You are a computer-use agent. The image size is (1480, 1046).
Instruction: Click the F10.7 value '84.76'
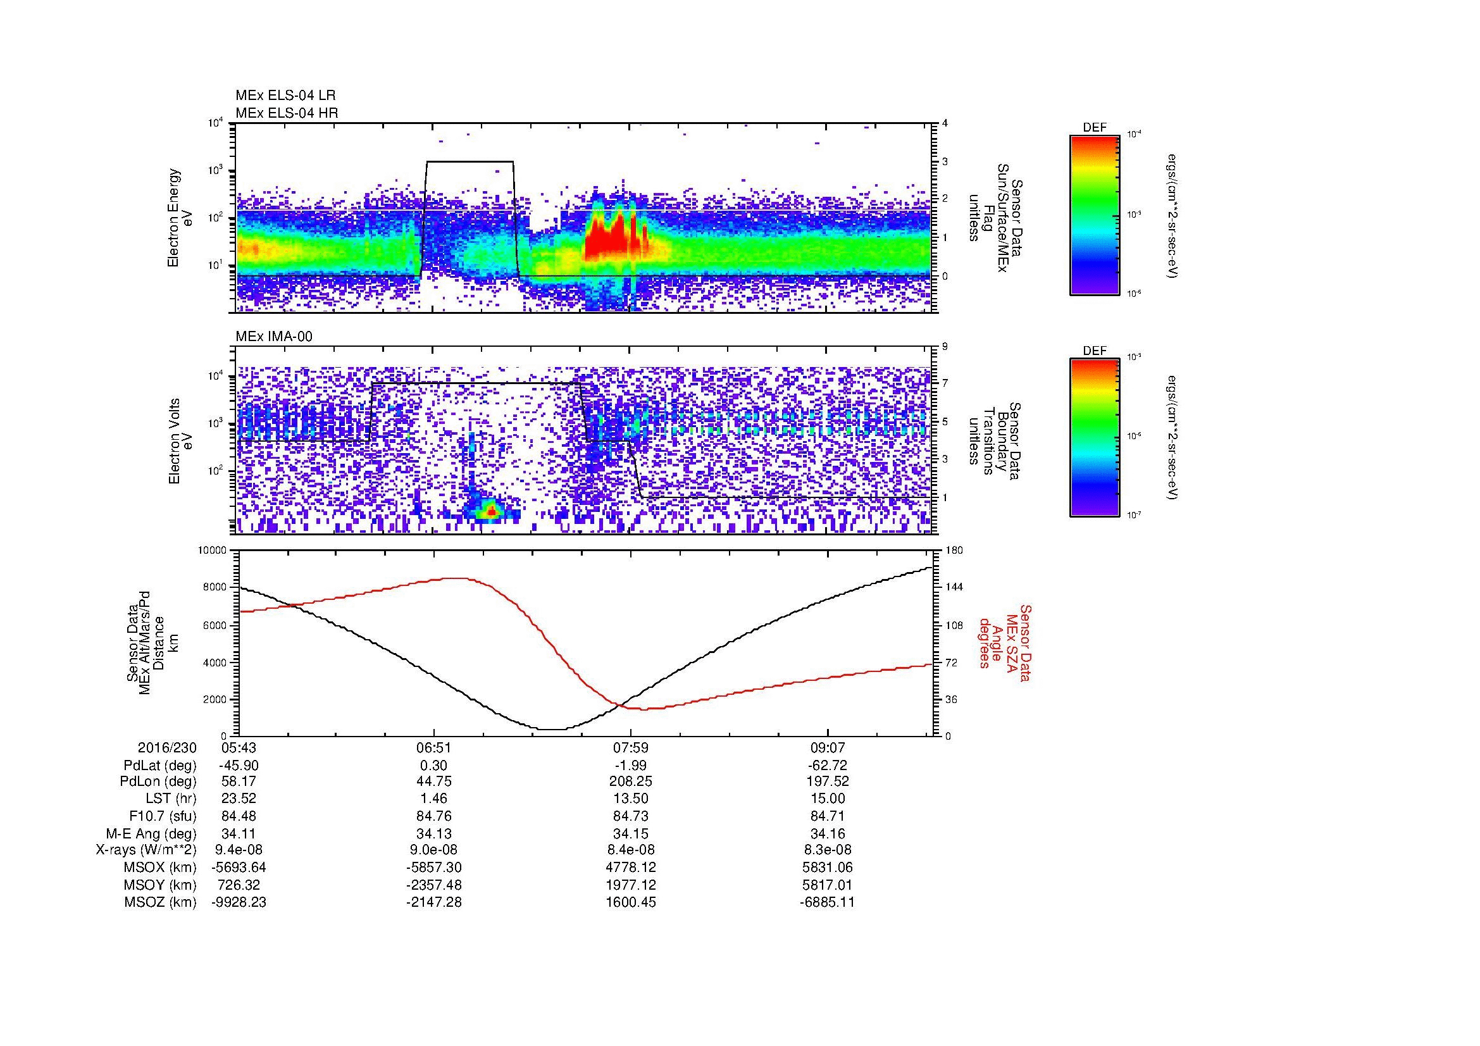[435, 816]
